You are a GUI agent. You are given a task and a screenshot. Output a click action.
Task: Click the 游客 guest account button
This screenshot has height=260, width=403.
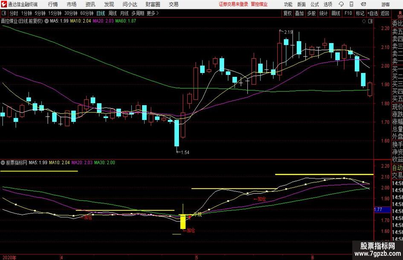[386, 4]
